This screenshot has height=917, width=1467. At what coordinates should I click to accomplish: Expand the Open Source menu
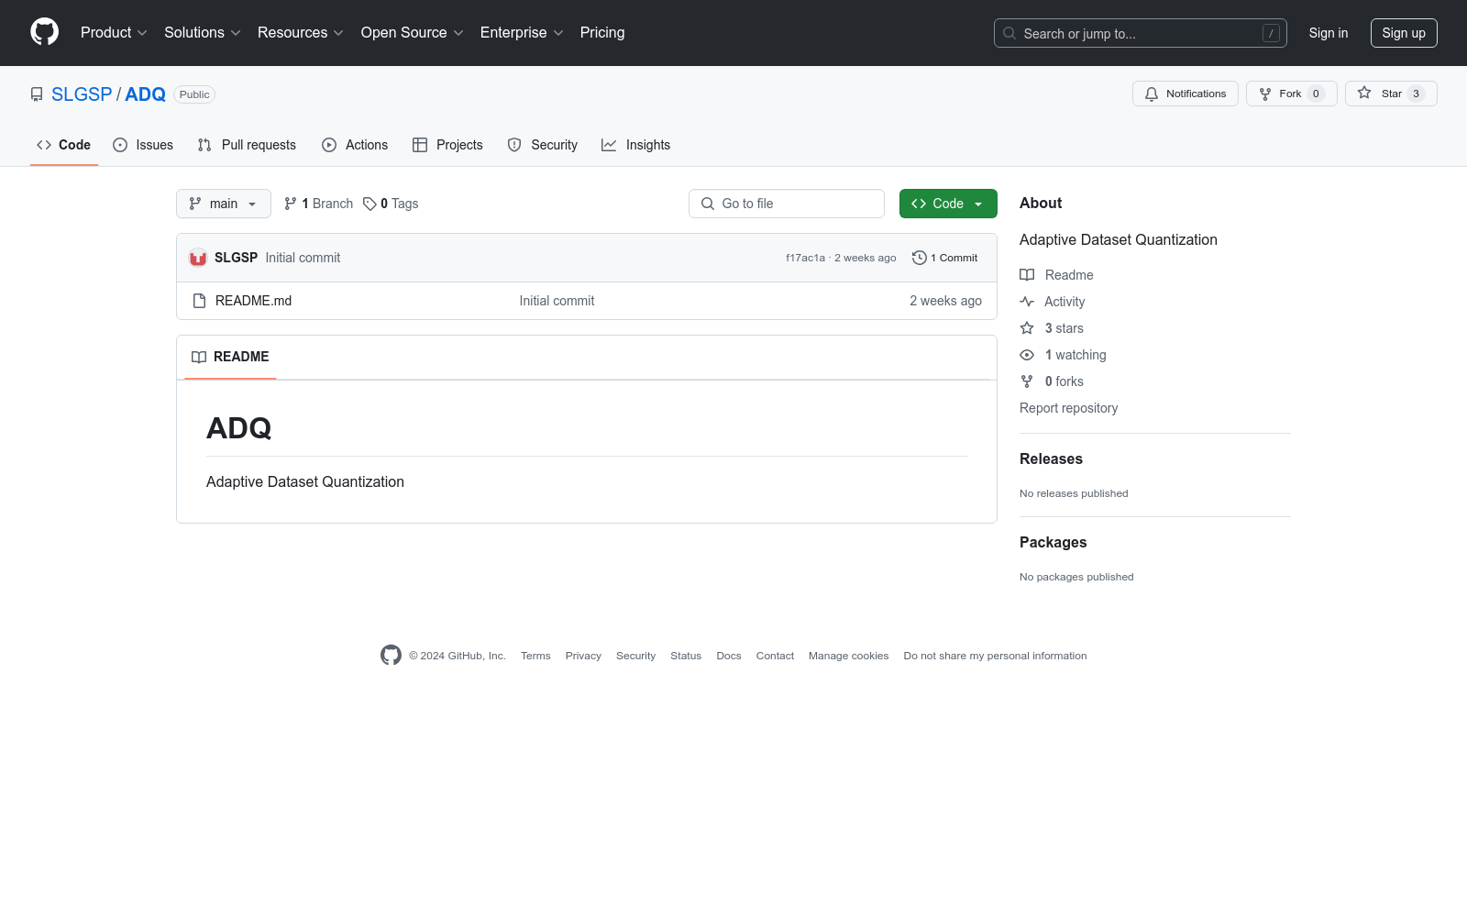(x=413, y=32)
